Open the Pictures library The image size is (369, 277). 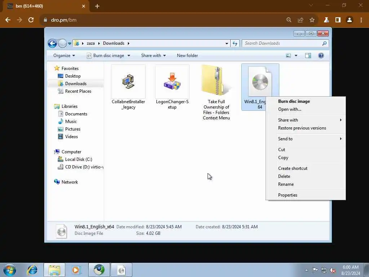72,129
